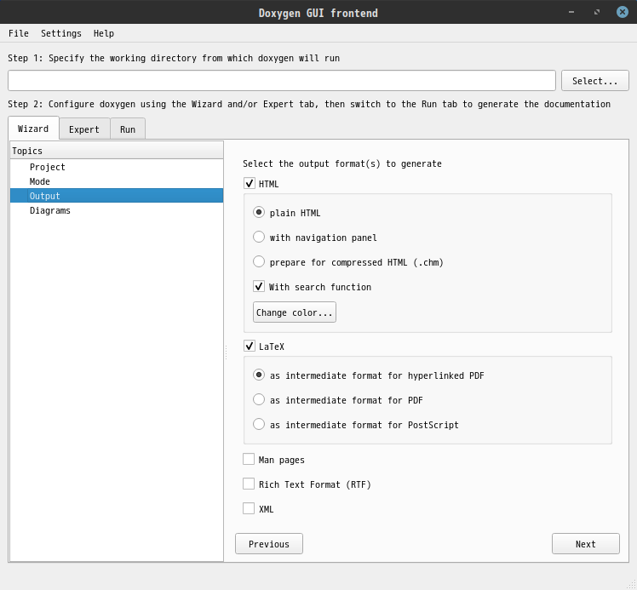Choose HTML with navigation panel option
Screen dimensions: 637x590
[x=259, y=238]
